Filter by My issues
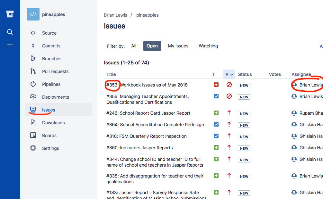 [178, 46]
